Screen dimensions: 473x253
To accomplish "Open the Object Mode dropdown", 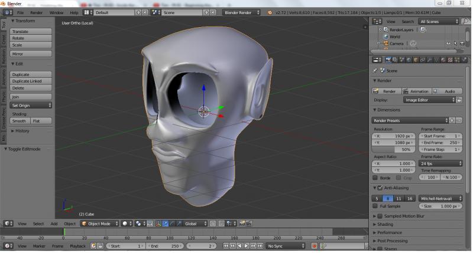I will pos(99,224).
